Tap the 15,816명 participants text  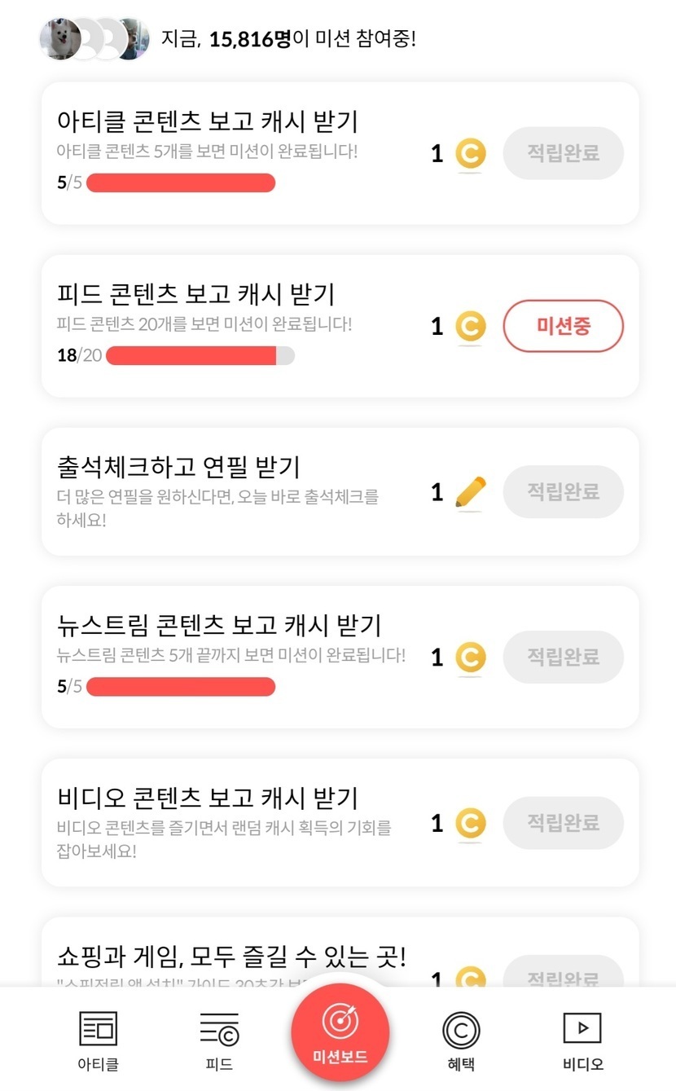click(249, 38)
